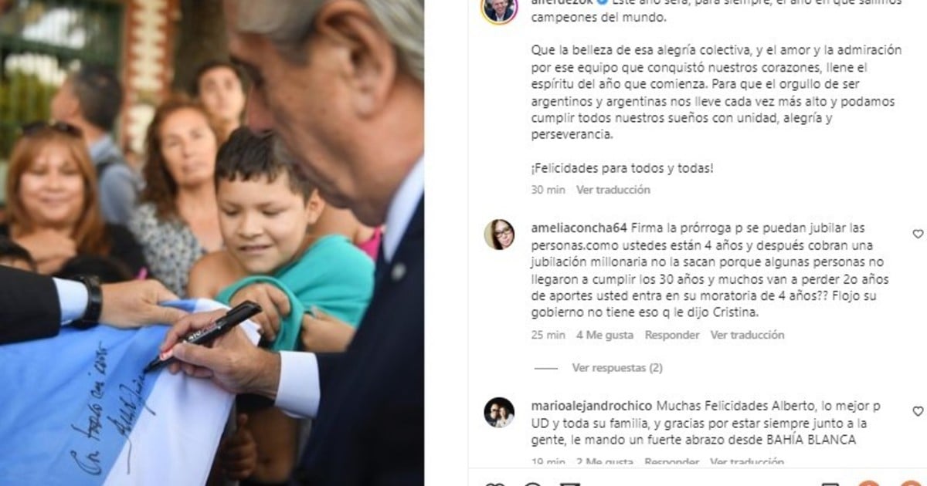This screenshot has width=927, height=486.
Task: Like marioalejandrochico's comment with the heart
Action: (918, 411)
